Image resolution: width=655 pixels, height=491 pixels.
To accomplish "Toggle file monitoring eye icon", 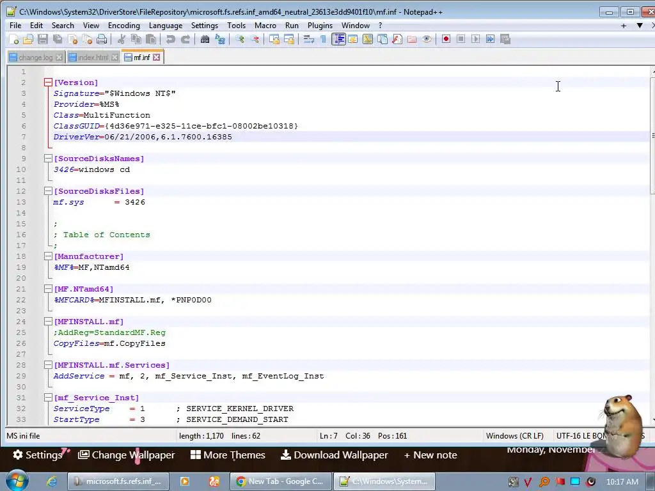I will pyautogui.click(x=427, y=39).
